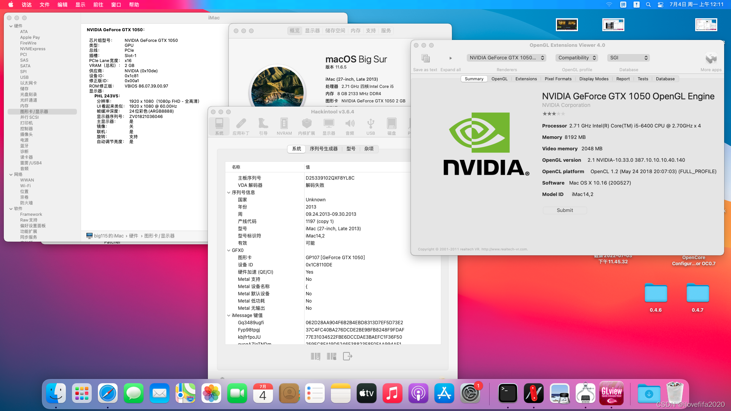Click the Submit button
The width and height of the screenshot is (731, 411).
pyautogui.click(x=565, y=210)
